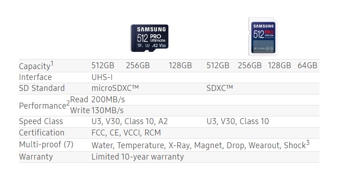Click the SD PRO Ultimate card image

point(263,36)
